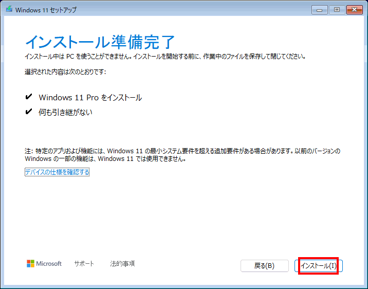Click the text 何も引き継がない
Screen dimensions: 368x289
[65, 112]
